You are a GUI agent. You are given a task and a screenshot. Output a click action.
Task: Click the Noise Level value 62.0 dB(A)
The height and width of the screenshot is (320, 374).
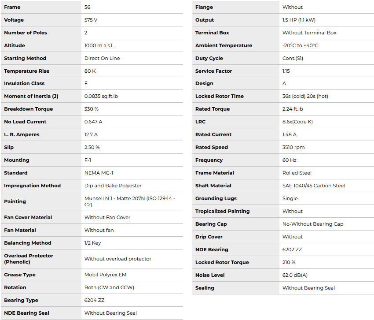point(295,275)
